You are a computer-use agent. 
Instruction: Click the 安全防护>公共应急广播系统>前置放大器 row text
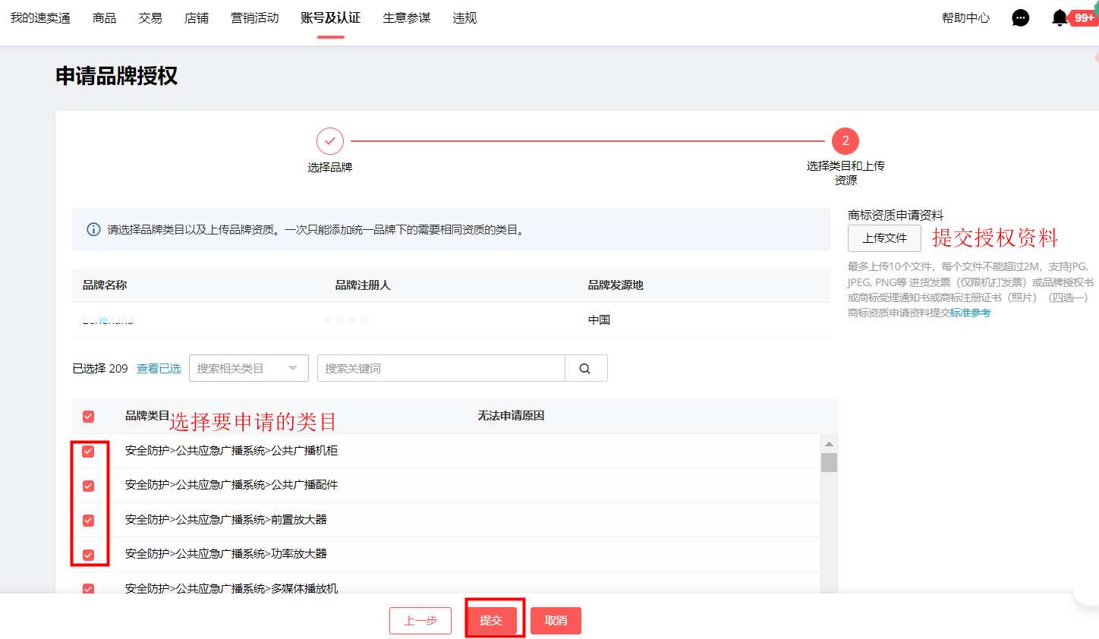pos(226,520)
